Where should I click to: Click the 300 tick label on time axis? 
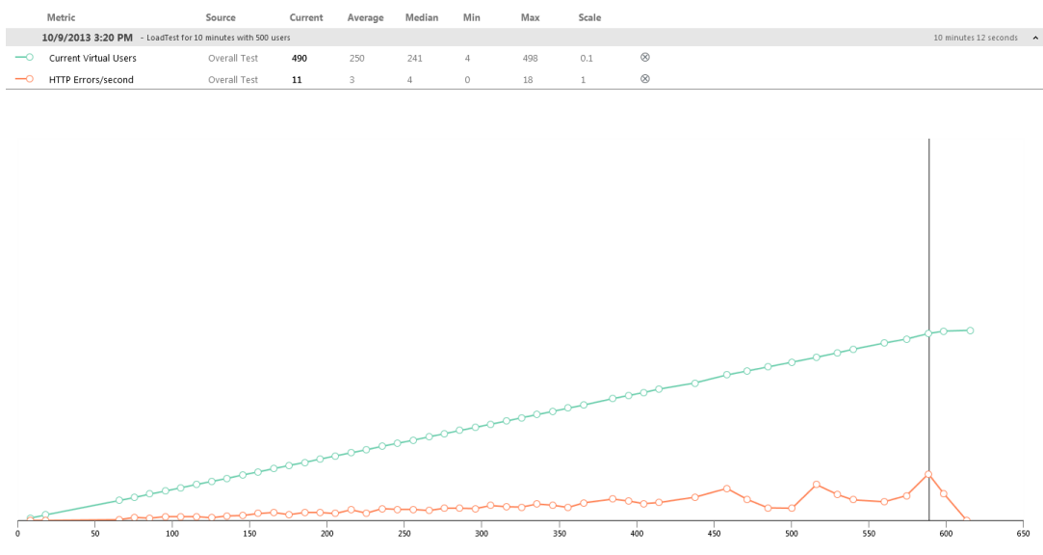pyautogui.click(x=482, y=533)
